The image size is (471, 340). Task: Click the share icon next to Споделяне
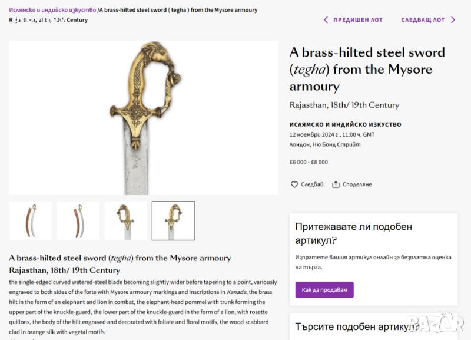coord(336,184)
